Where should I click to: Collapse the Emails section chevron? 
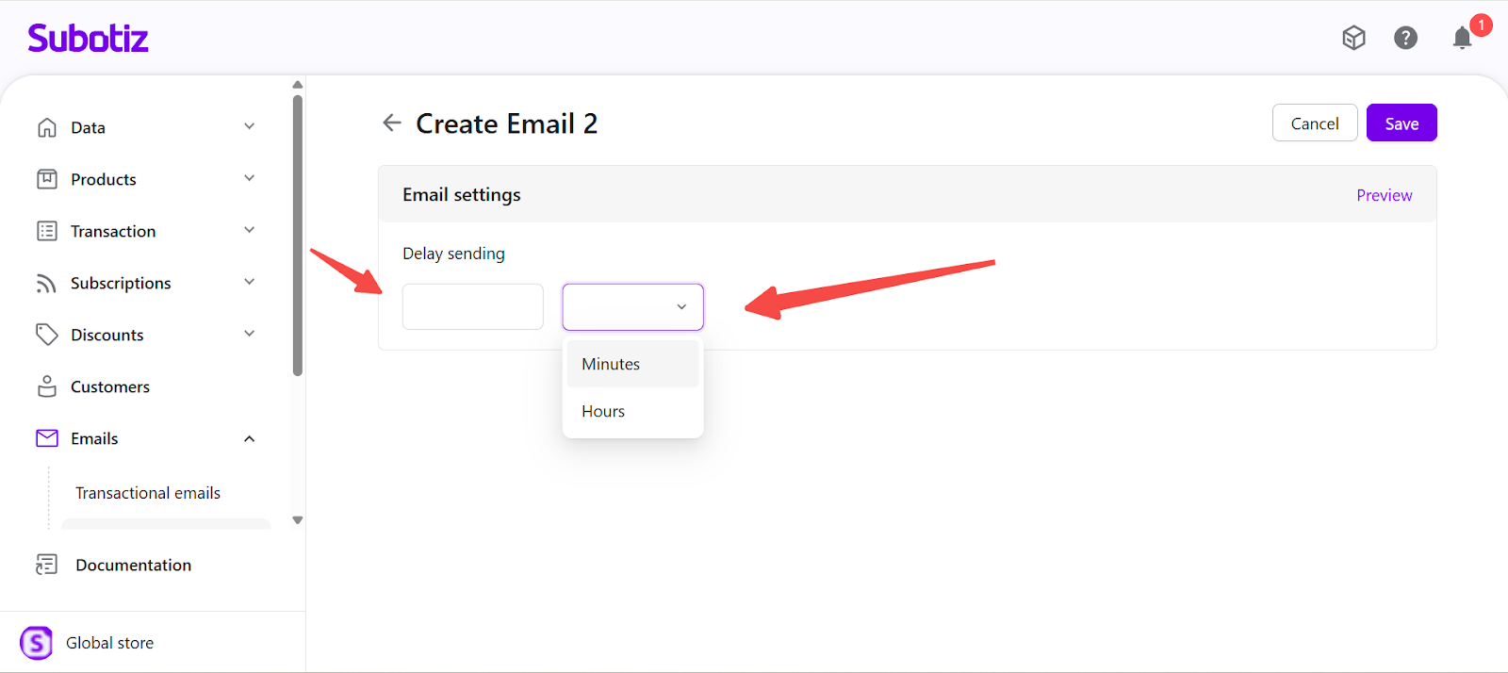tap(250, 438)
